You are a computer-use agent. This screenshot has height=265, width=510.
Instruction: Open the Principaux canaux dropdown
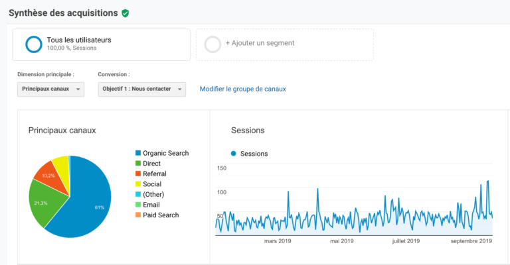point(51,89)
